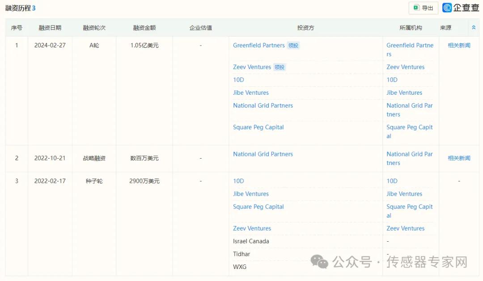Open 相关新闻 link for the 2022-10-21 round
The height and width of the screenshot is (281, 483).
coord(459,158)
